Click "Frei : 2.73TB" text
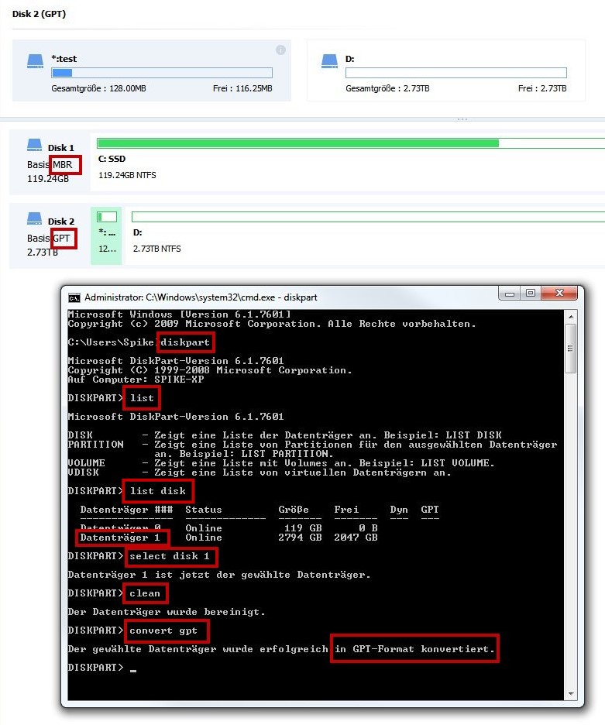The height and width of the screenshot is (725, 605). (x=542, y=88)
